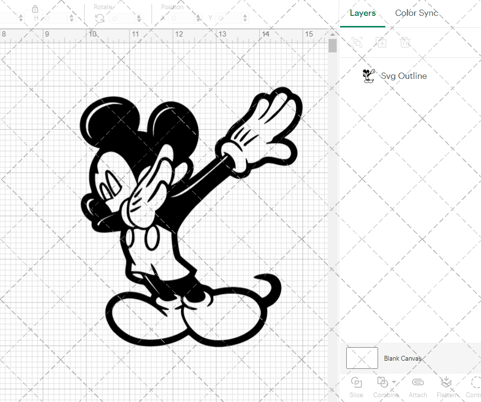The image size is (481, 402).
Task: Click the Duplicate layer icon
Action: [x=381, y=42]
